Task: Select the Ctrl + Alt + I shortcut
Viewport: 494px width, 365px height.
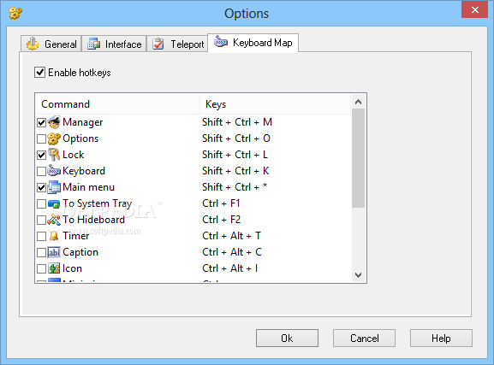Action: [x=230, y=268]
